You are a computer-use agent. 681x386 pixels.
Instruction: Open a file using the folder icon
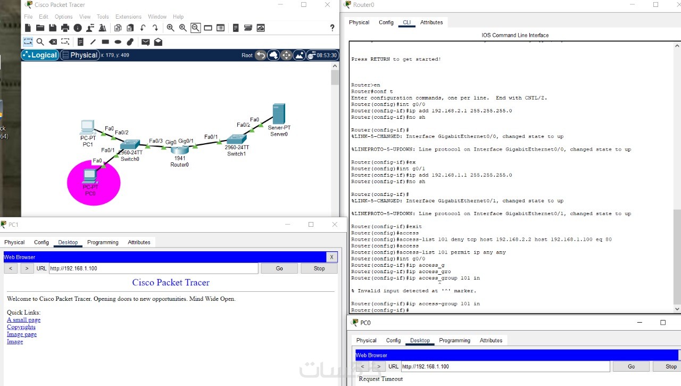click(40, 28)
